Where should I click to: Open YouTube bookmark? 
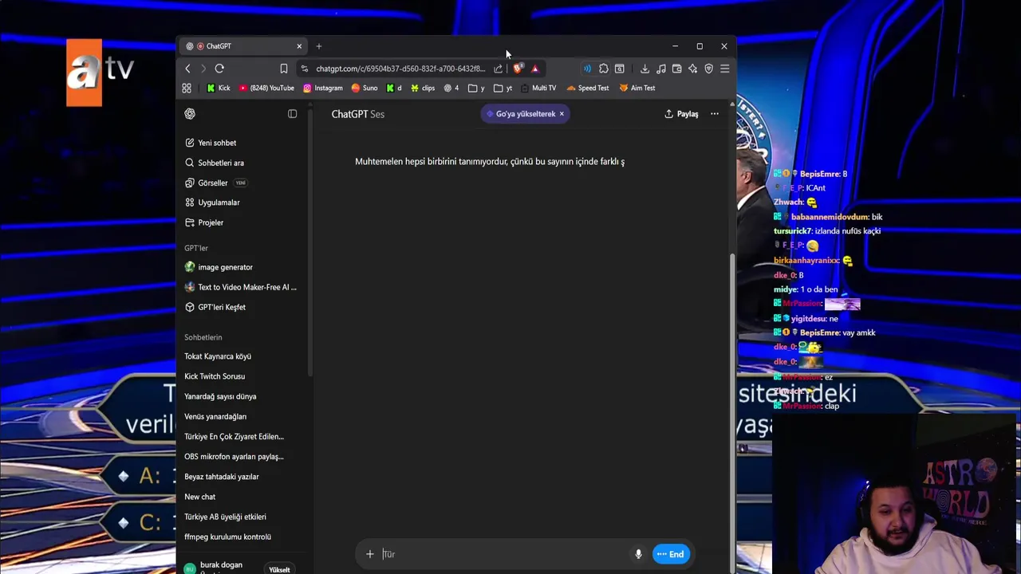[x=266, y=88]
